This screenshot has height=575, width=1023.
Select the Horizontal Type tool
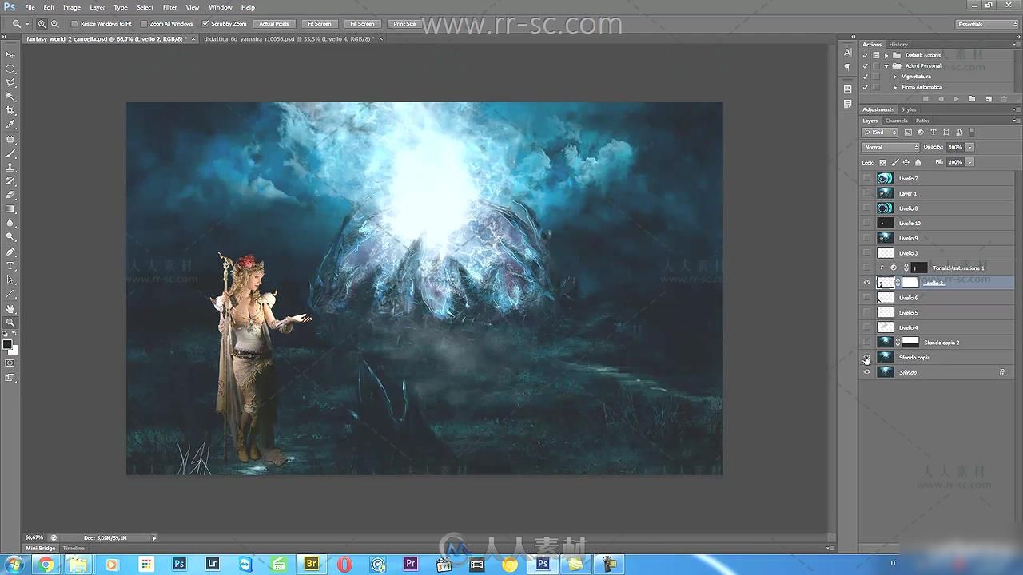10,265
